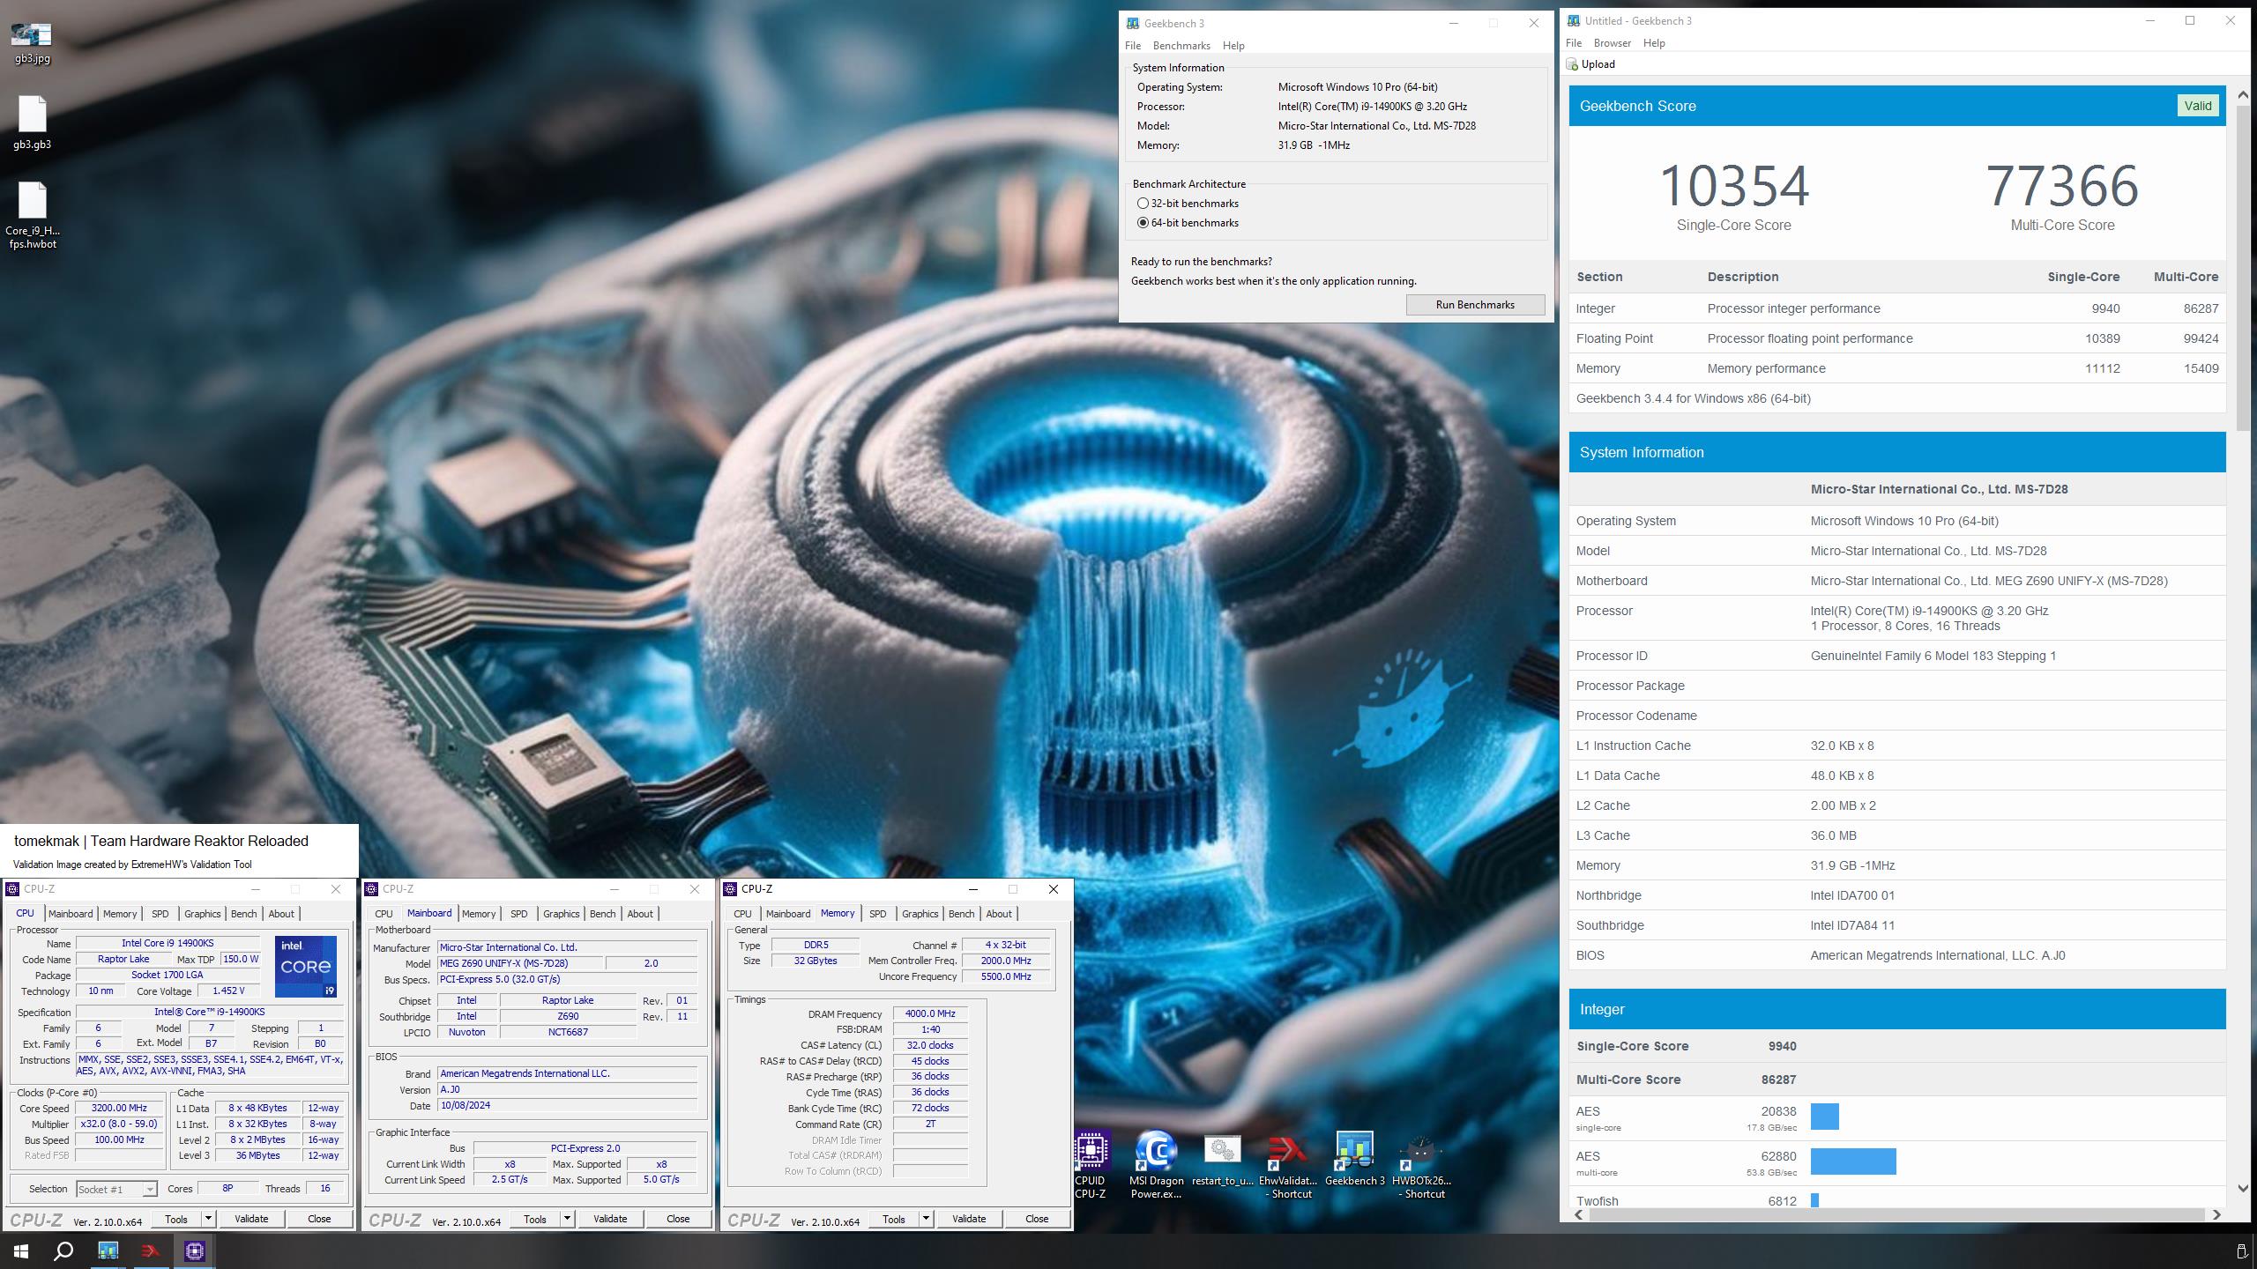
Task: Click Tools button in CPU-Z Memory window
Action: [x=893, y=1219]
